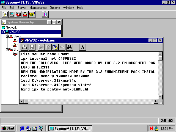Click line 'register memory 1000000 3000000'

(55, 76)
